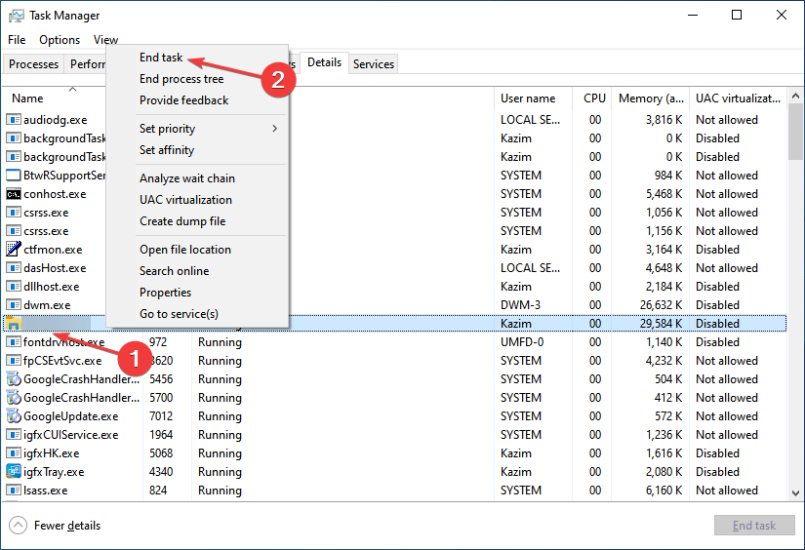
Task: Click the audiodg.exe process icon
Action: [14, 120]
